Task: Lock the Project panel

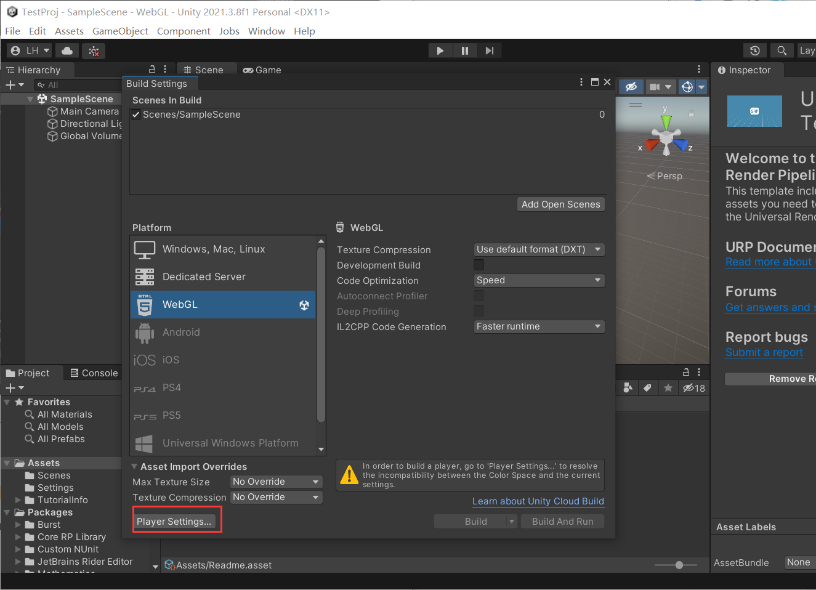Action: point(686,372)
